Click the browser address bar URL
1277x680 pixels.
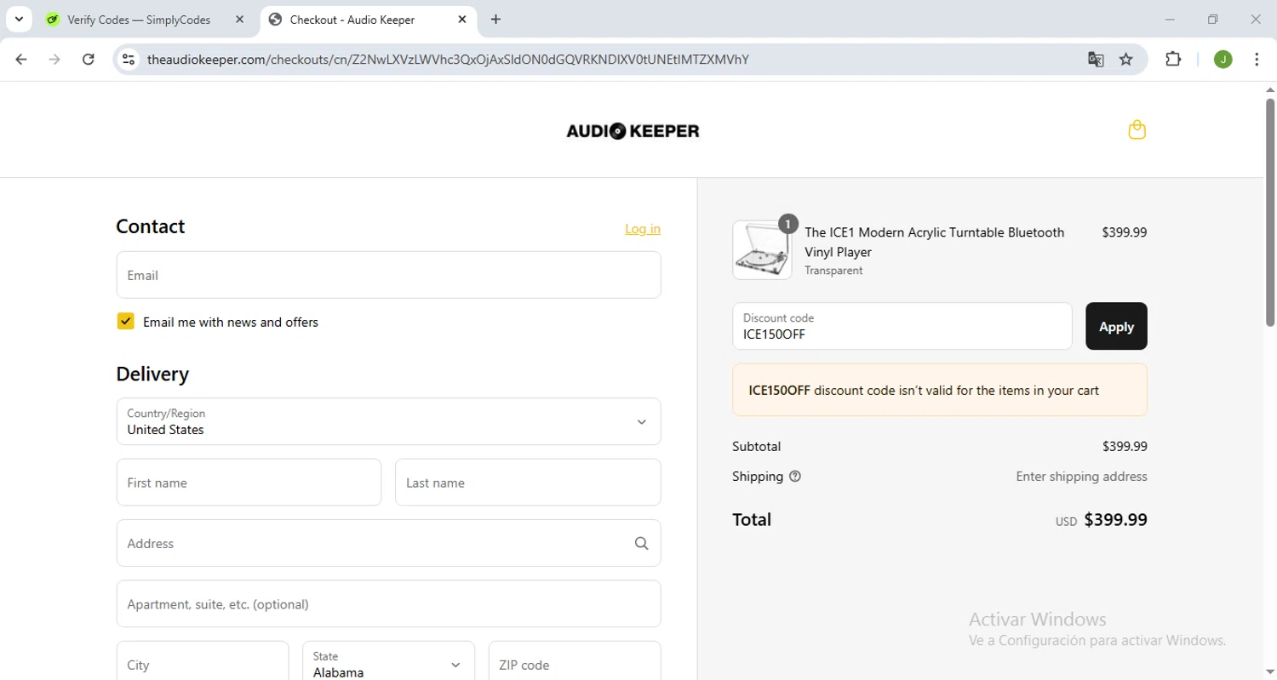(448, 59)
